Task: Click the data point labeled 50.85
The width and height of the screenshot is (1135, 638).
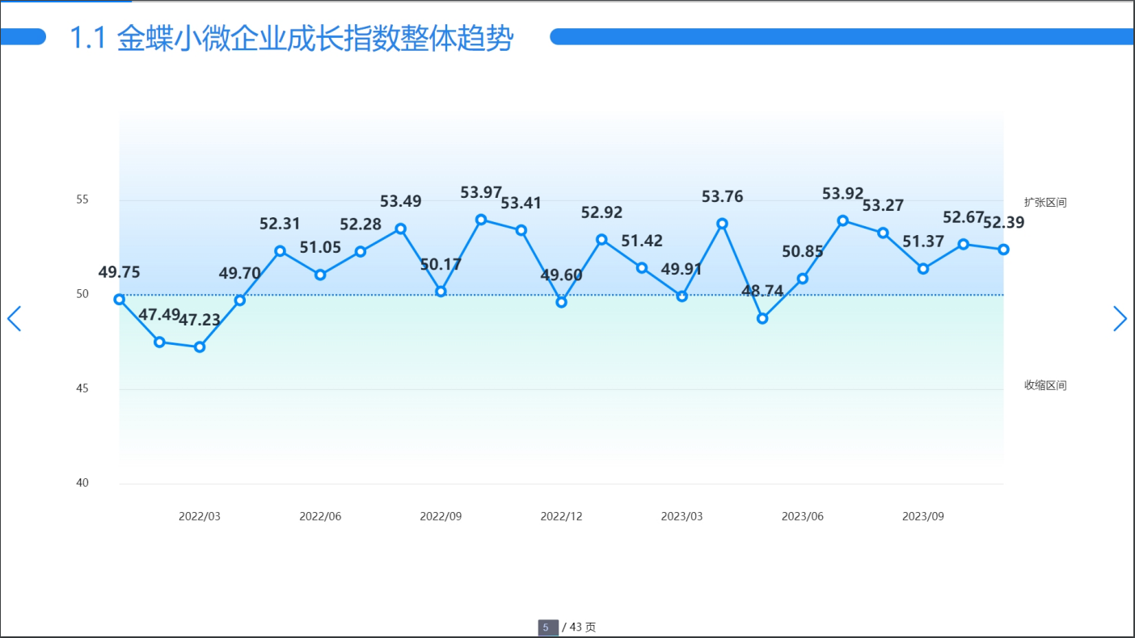Action: 803,279
